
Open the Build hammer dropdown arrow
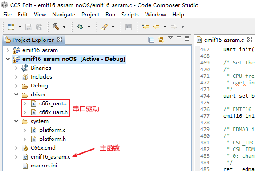pyautogui.click(x=64, y=27)
